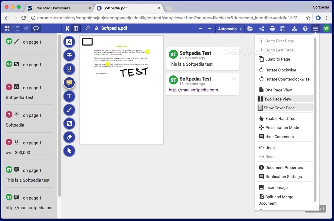Choose Split and Merge Document
The image size is (334, 221).
coord(285,200)
